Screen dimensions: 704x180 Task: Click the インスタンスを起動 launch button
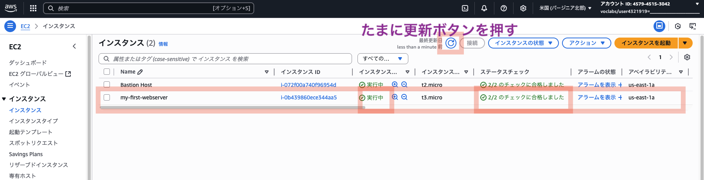click(x=646, y=43)
